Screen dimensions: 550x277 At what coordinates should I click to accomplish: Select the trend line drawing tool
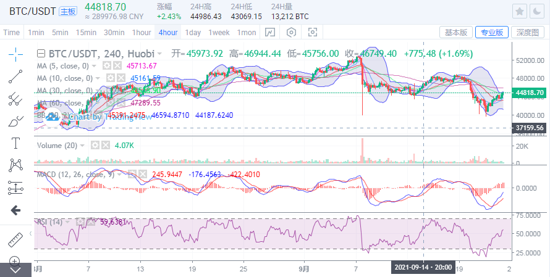pyautogui.click(x=16, y=76)
